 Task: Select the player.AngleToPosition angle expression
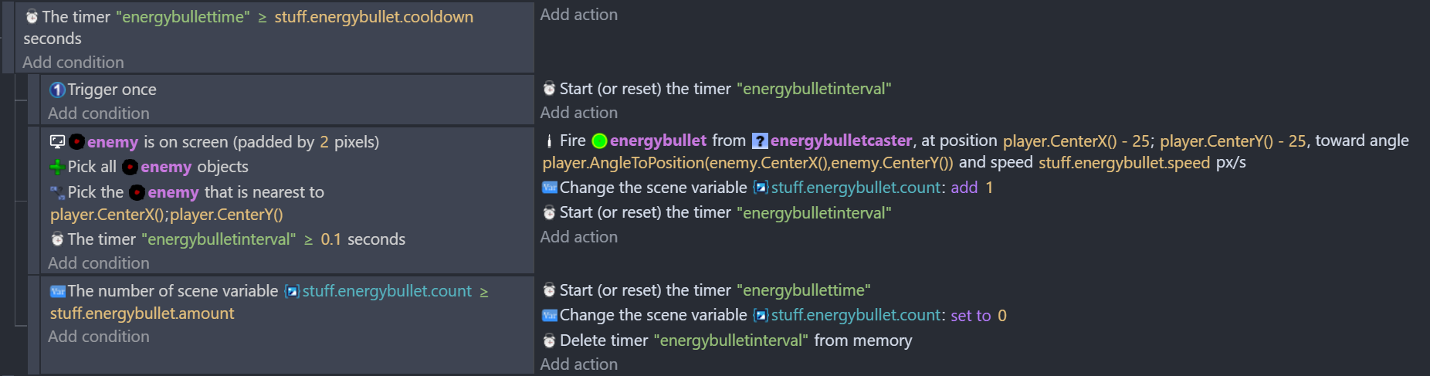coord(747,163)
